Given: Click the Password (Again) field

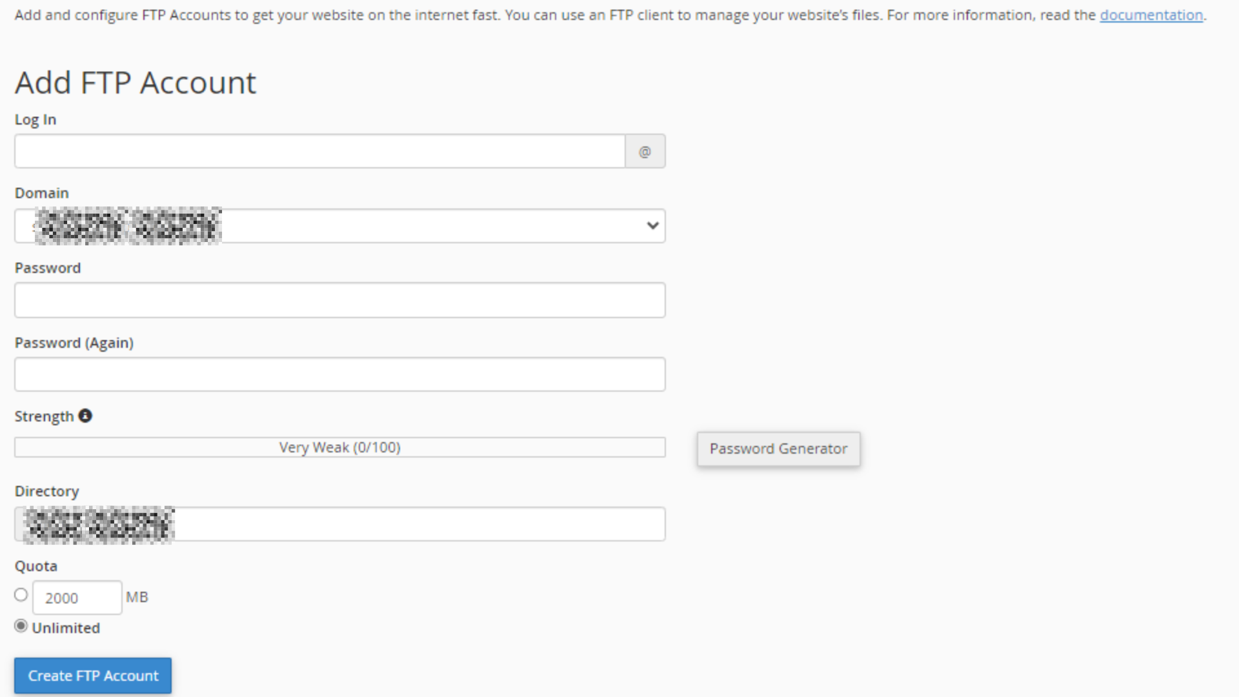Looking at the screenshot, I should (339, 374).
